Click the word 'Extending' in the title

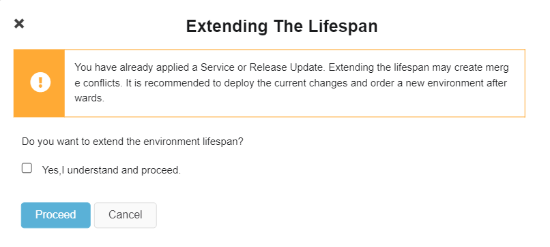point(225,27)
